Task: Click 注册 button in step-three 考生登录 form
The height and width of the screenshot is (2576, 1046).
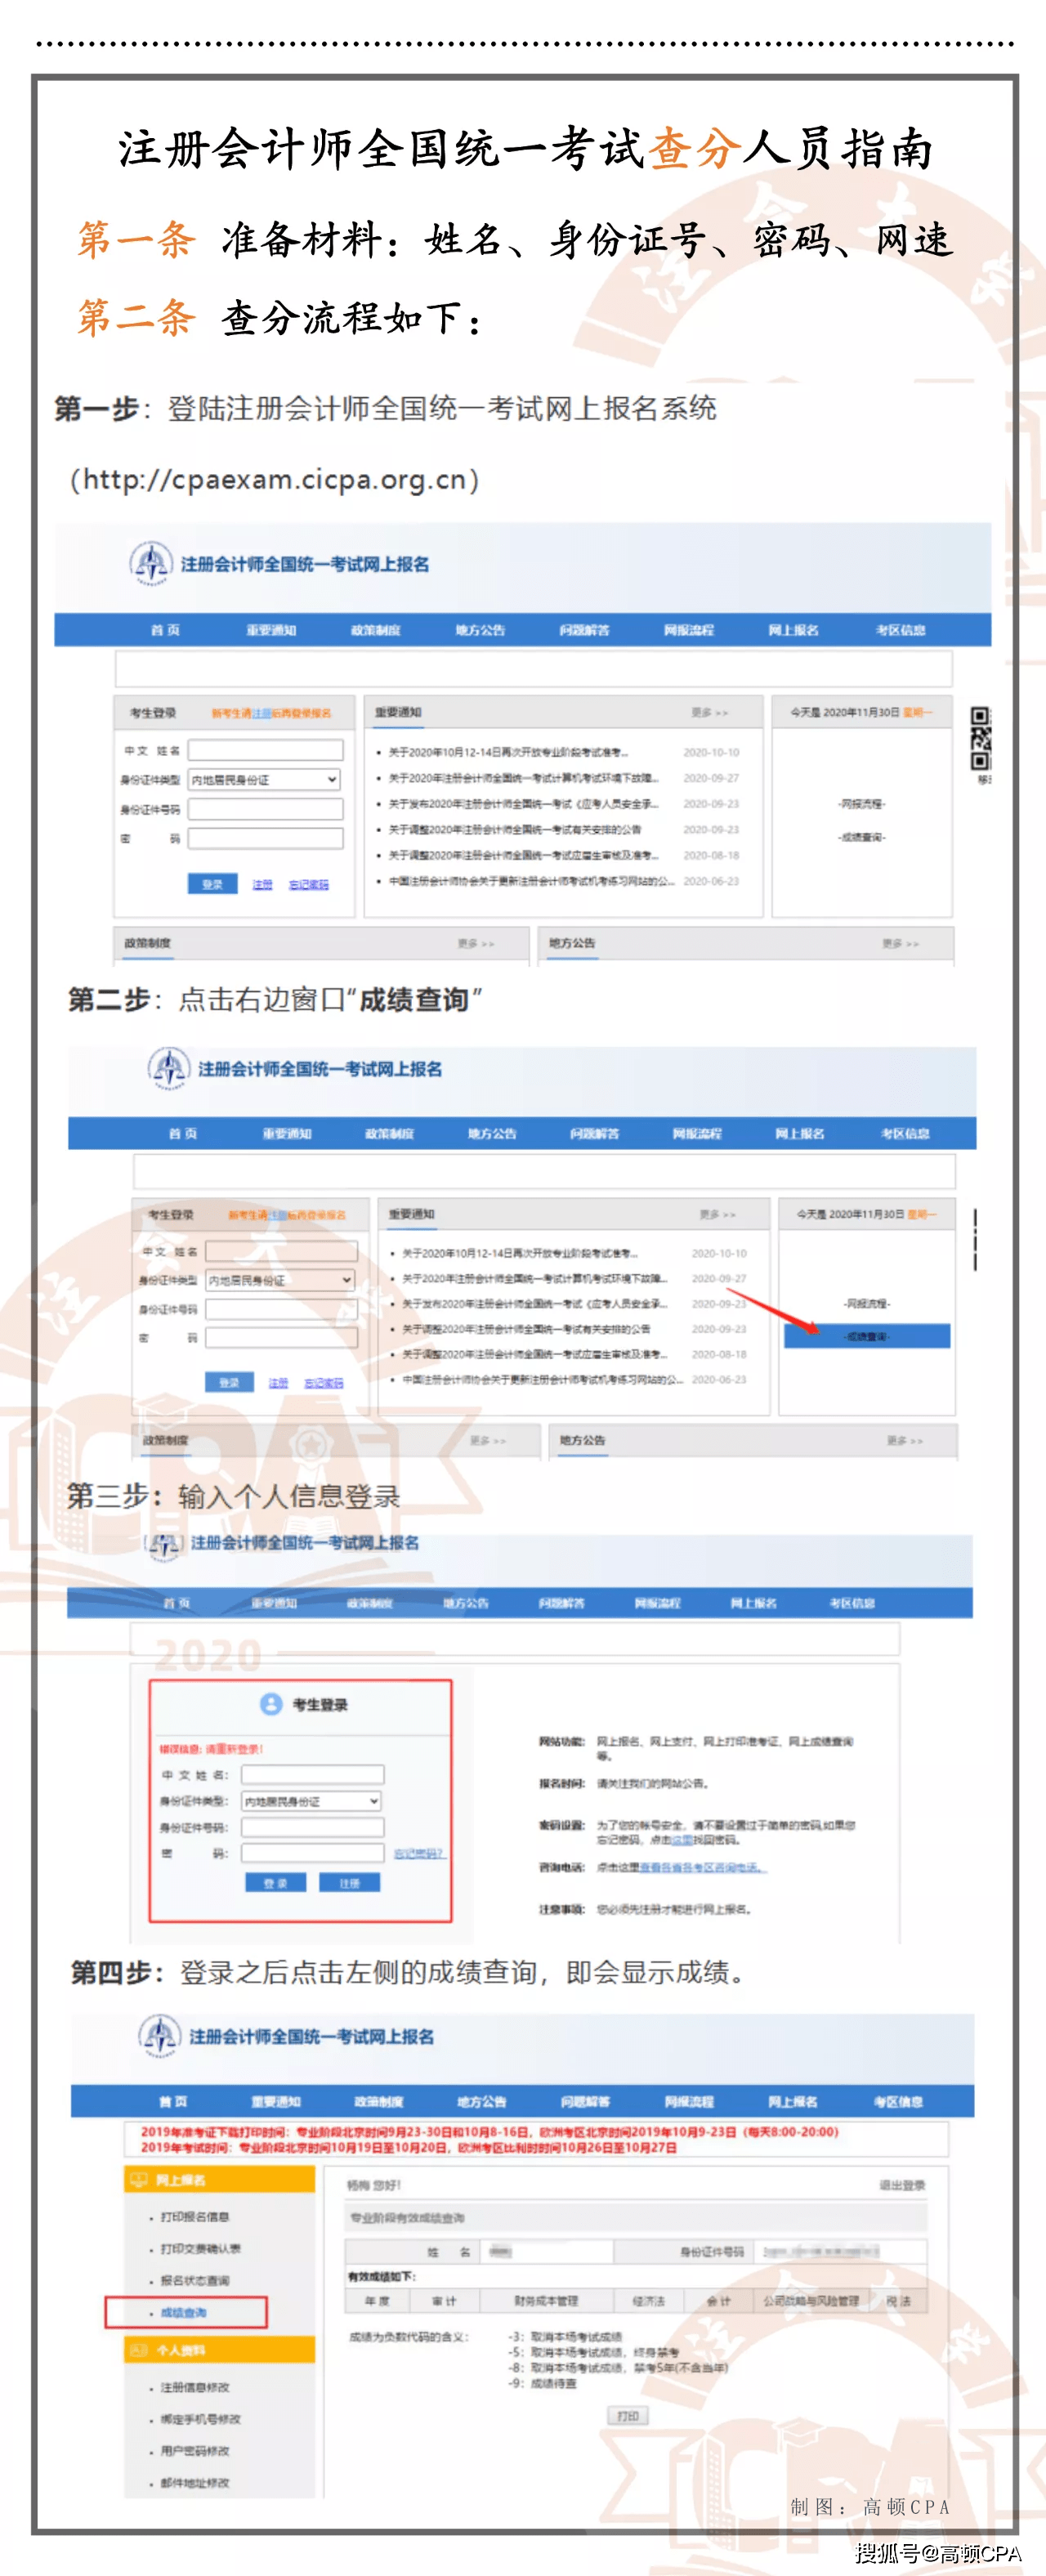Action: (349, 1882)
